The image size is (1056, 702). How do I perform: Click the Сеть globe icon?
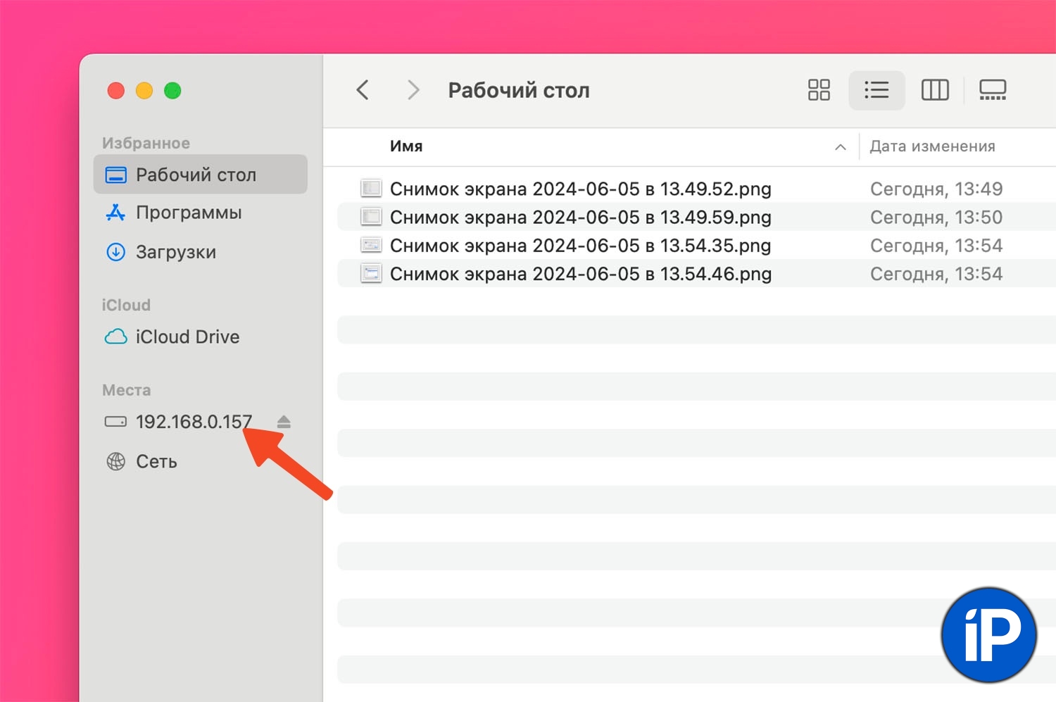click(x=115, y=461)
